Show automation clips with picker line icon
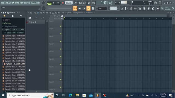The image size is (175, 98). coord(43,18)
